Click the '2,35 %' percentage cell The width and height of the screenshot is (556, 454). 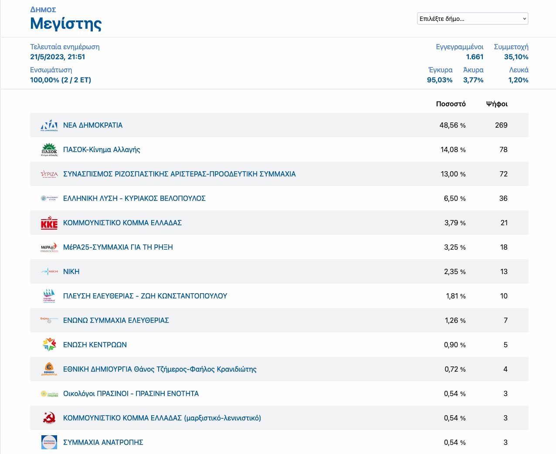(455, 271)
